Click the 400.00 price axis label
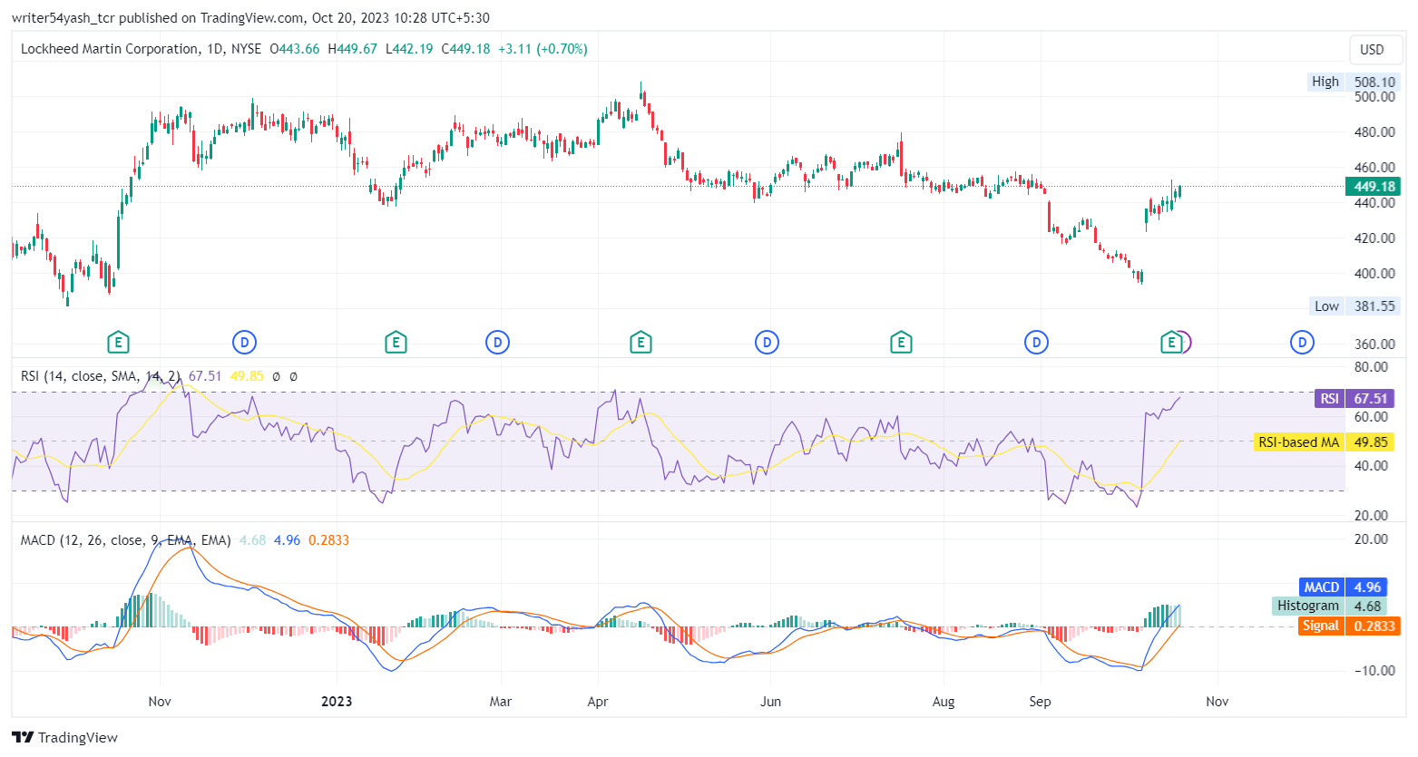The image size is (1418, 757). pos(1374,274)
